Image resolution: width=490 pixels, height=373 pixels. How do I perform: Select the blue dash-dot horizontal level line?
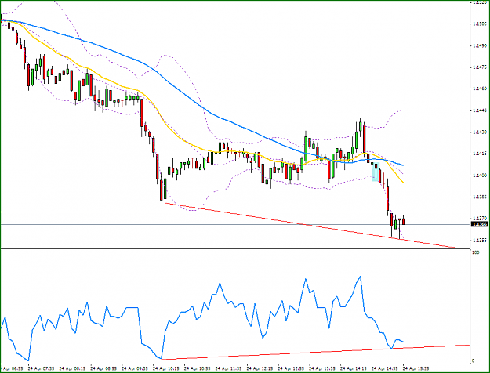click(x=235, y=212)
